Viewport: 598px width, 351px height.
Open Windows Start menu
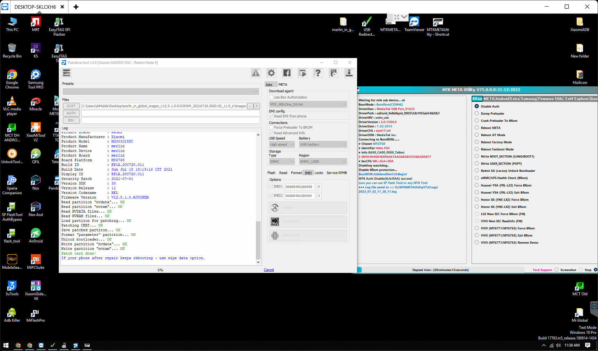tap(6, 345)
